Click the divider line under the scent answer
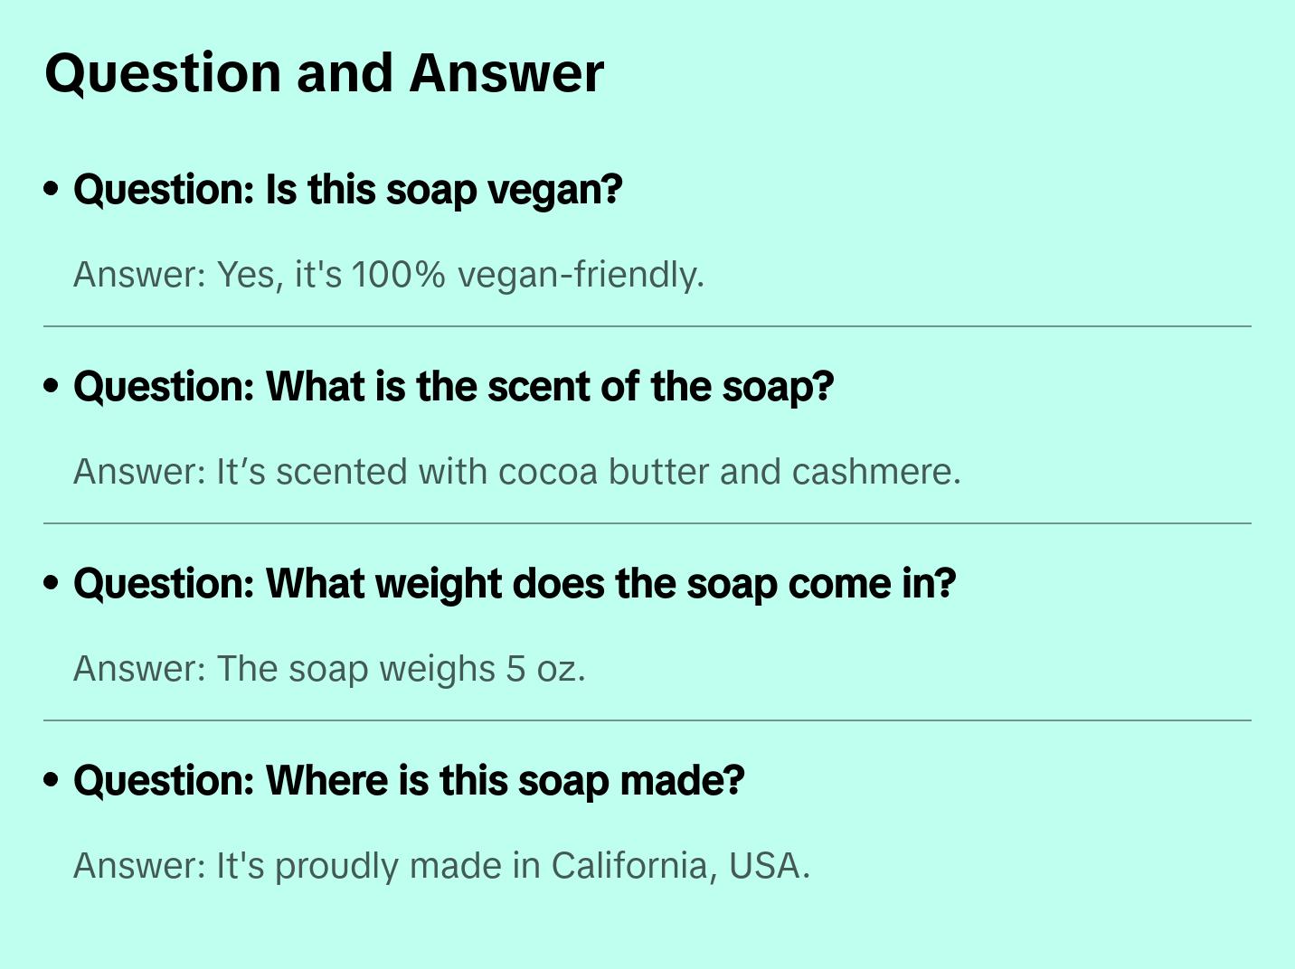 647,523
